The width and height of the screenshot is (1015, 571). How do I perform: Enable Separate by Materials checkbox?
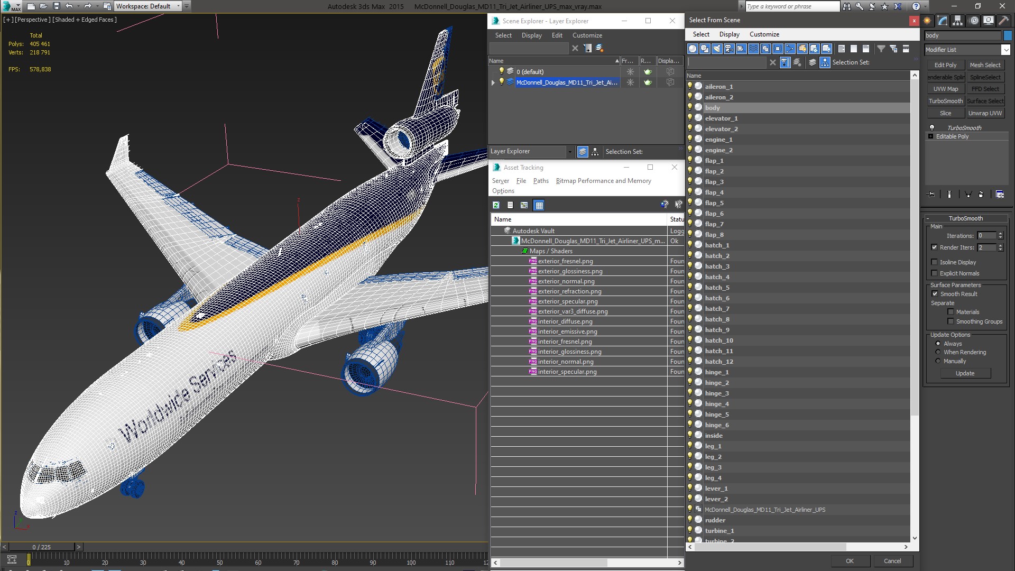951,312
